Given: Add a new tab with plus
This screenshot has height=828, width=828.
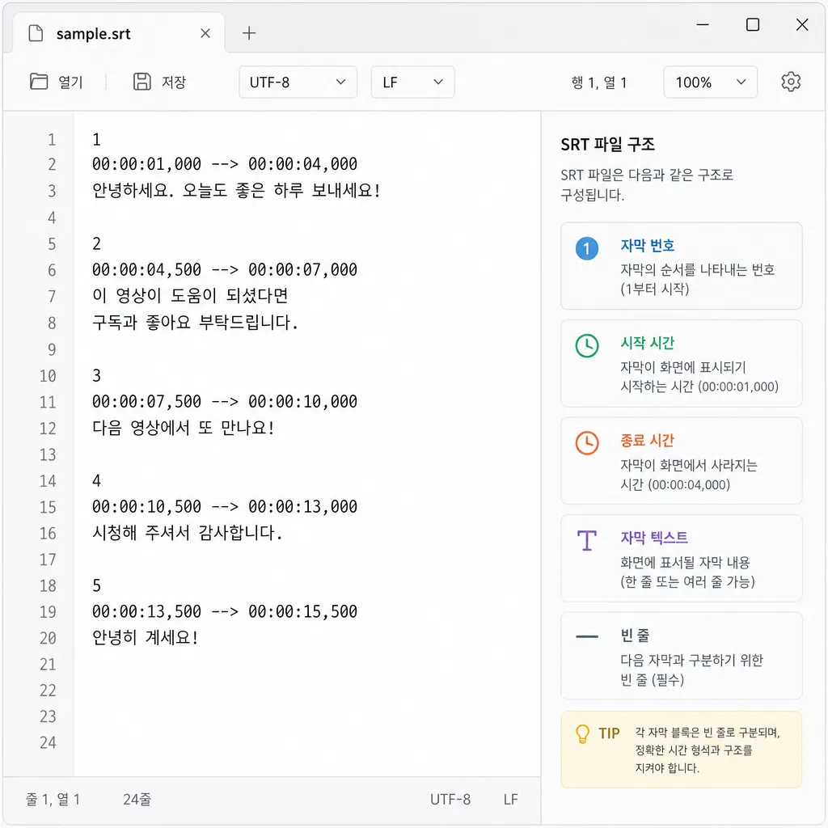Looking at the screenshot, I should click(x=249, y=33).
